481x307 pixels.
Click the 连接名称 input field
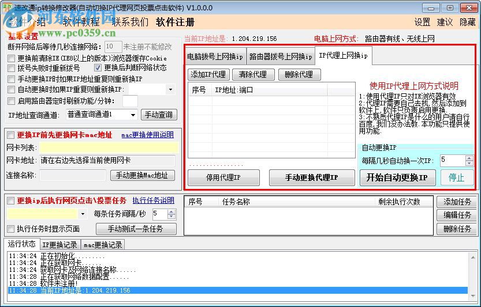tap(73, 175)
